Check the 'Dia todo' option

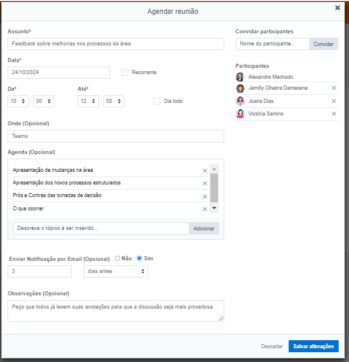click(157, 101)
